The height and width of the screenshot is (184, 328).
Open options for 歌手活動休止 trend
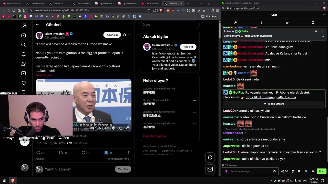tap(194, 112)
